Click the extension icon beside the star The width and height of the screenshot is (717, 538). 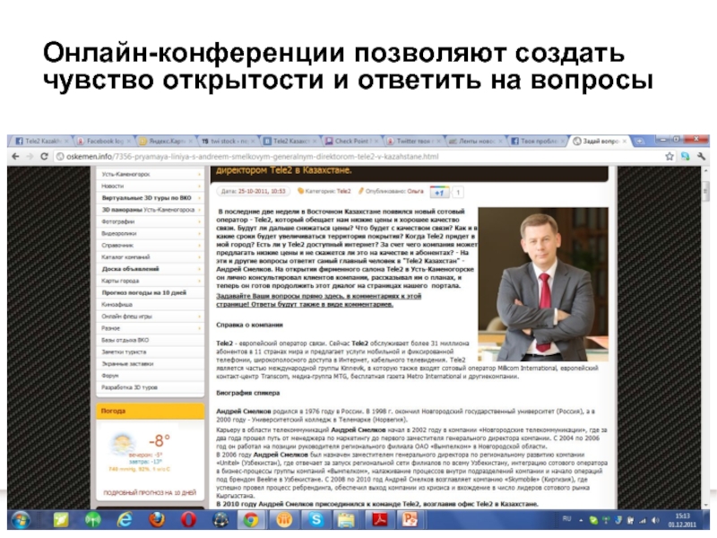coord(685,156)
